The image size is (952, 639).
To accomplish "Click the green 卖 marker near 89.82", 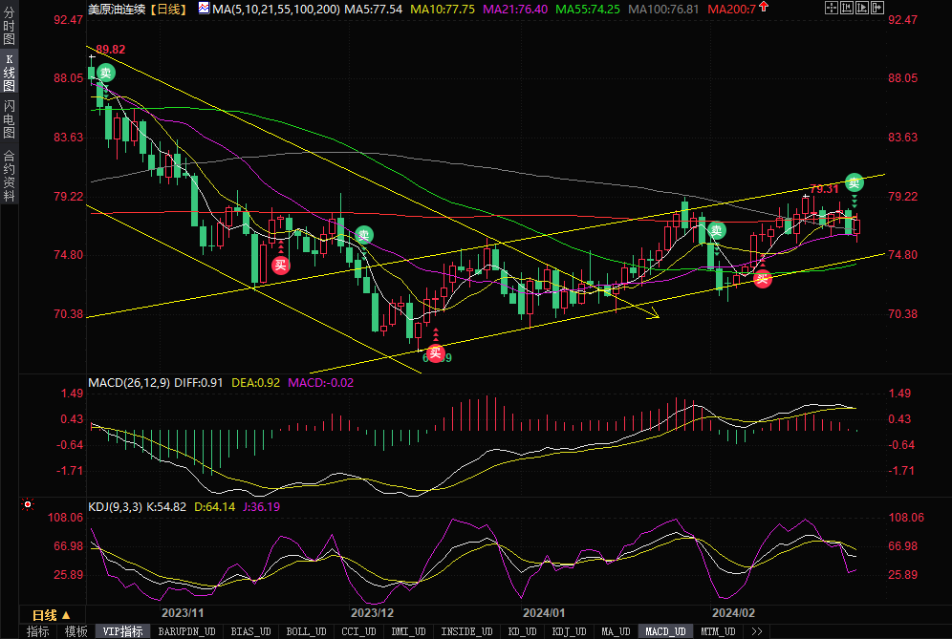I will (x=105, y=73).
